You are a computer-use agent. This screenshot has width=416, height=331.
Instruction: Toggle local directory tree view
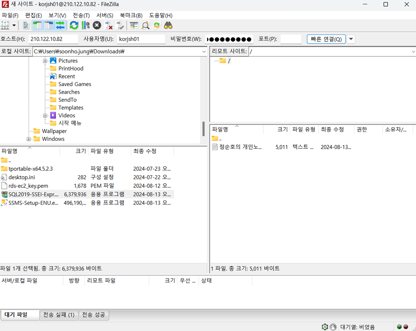coord(38,25)
